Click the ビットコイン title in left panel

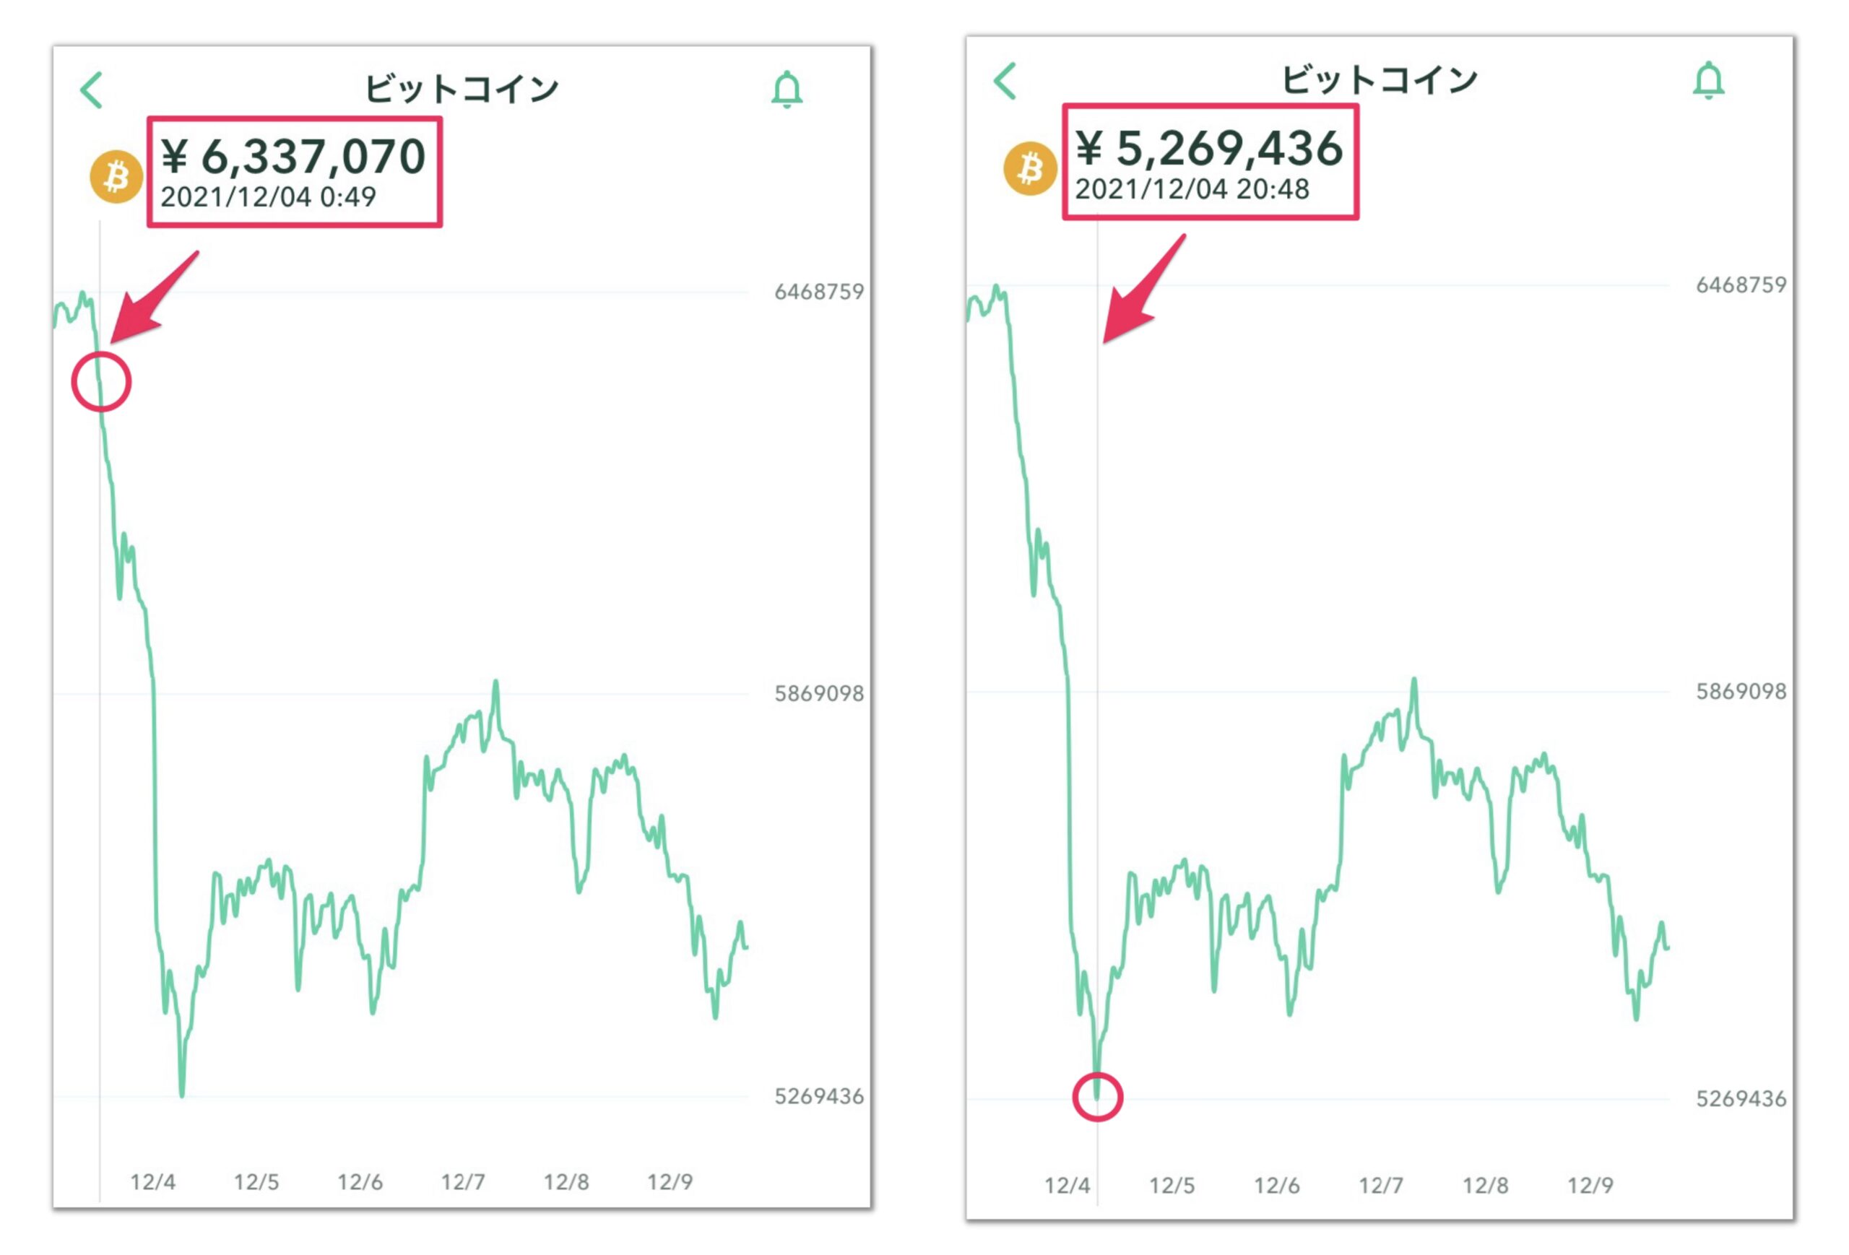pyautogui.click(x=462, y=88)
